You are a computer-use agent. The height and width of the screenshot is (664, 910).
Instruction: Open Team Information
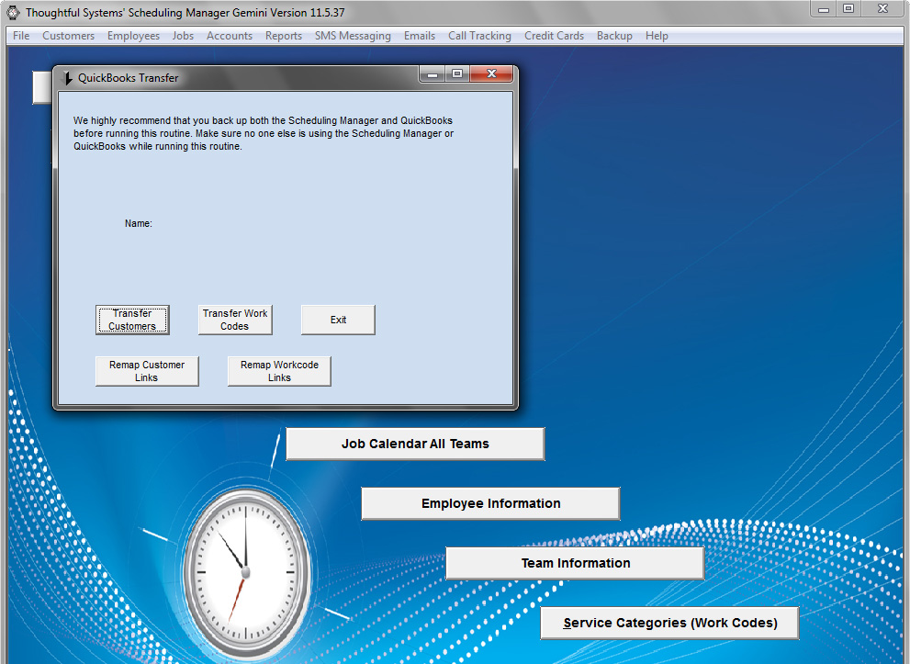pos(575,563)
